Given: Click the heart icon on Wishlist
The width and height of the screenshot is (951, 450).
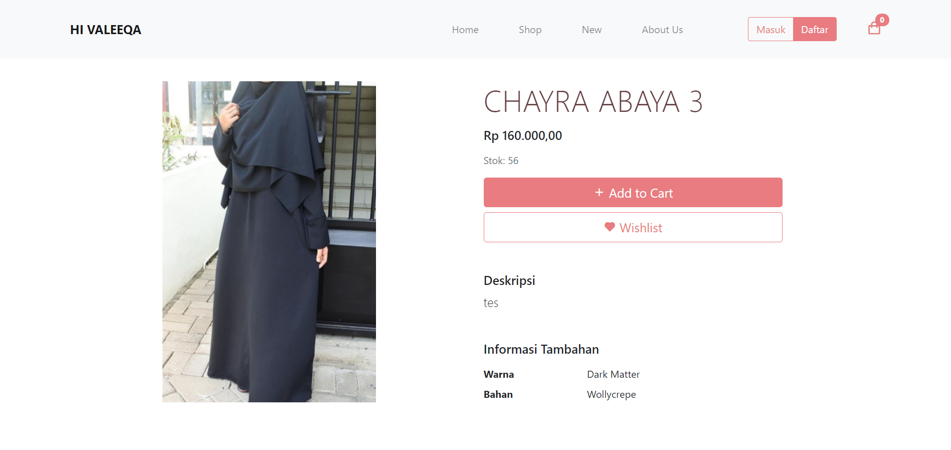Looking at the screenshot, I should pos(610,227).
